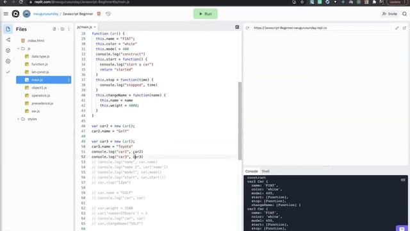Click the preview URL field
410x231 pixels.
click(322, 28)
